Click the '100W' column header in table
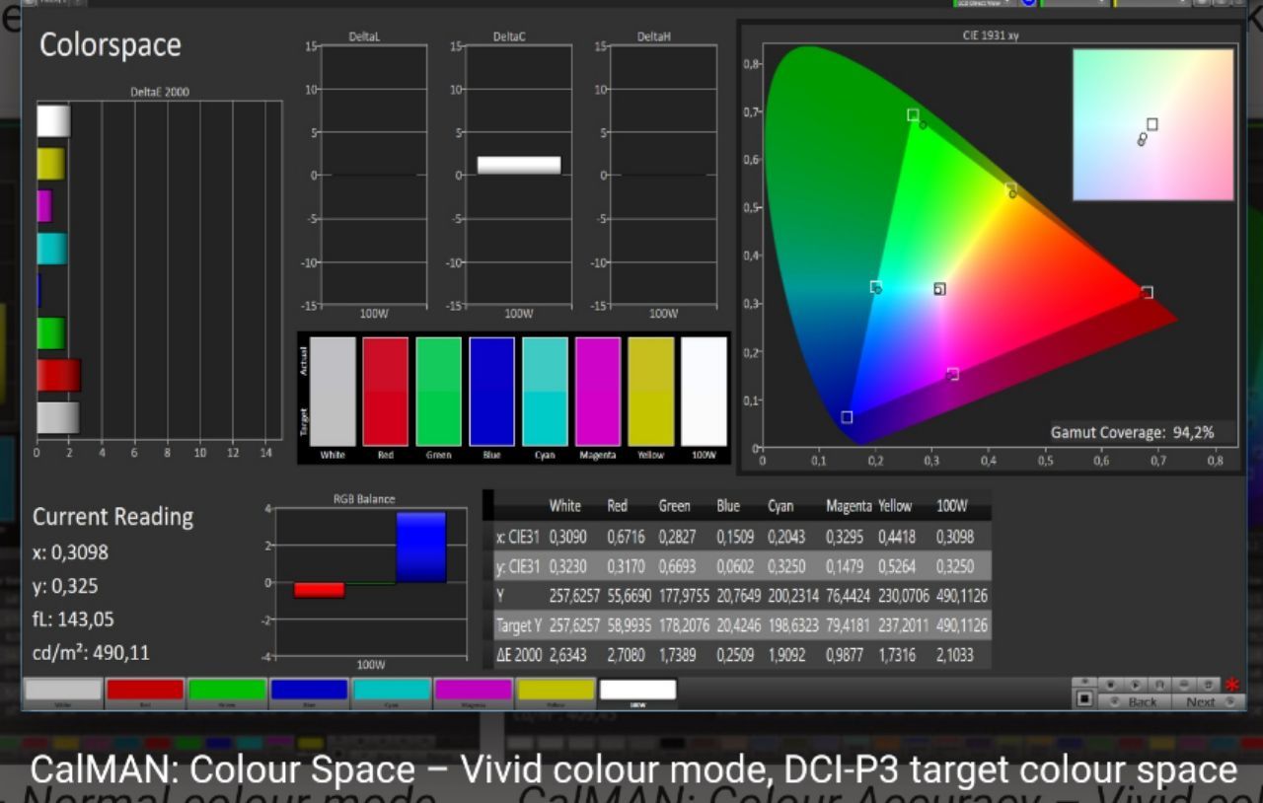This screenshot has height=803, width=1263. pyautogui.click(x=951, y=506)
